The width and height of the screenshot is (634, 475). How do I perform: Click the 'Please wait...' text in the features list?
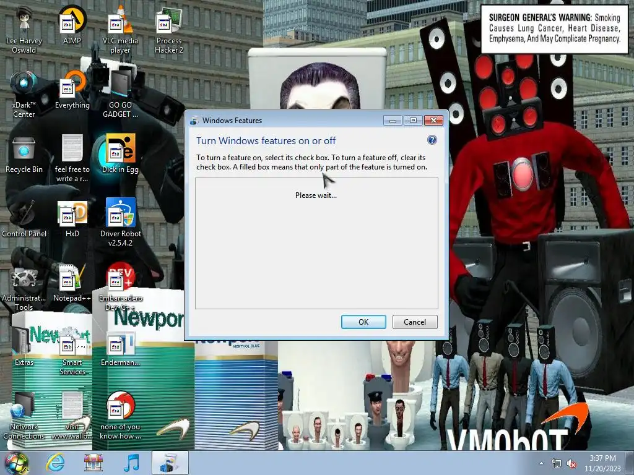point(316,195)
